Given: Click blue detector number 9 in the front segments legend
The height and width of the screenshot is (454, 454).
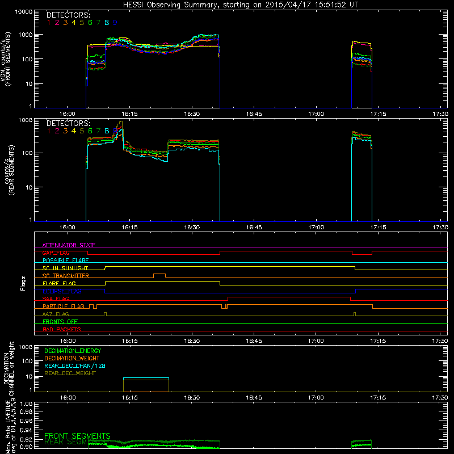Looking at the screenshot, I should (x=115, y=23).
